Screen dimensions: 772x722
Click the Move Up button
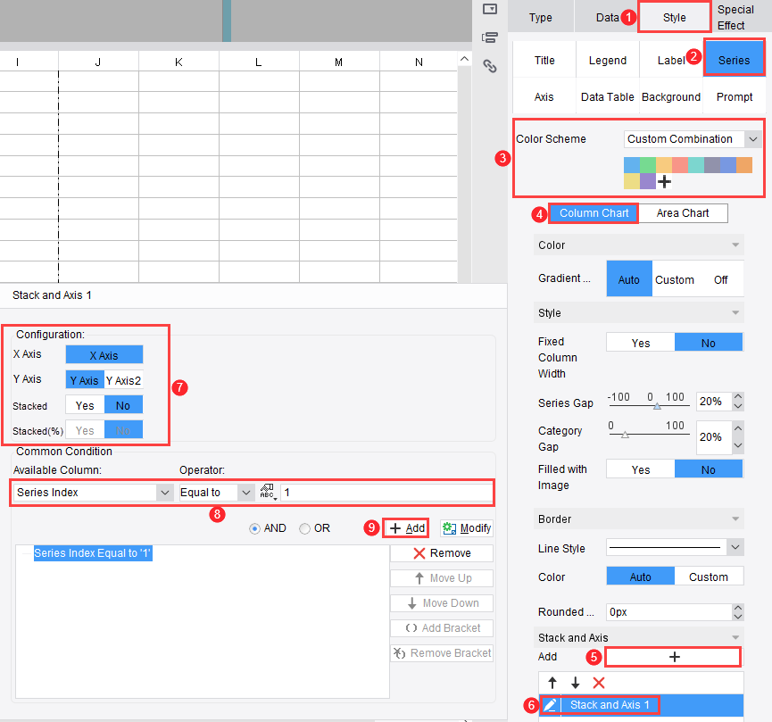click(442, 578)
